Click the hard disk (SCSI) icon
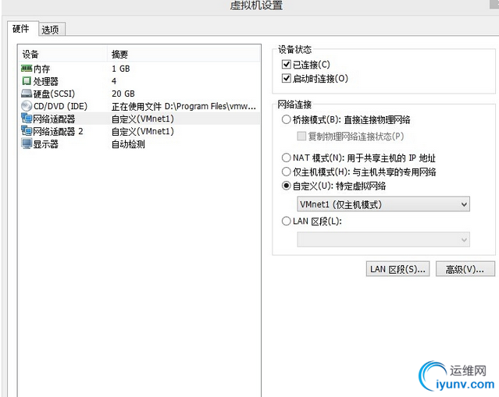The width and height of the screenshot is (499, 397). click(x=27, y=94)
